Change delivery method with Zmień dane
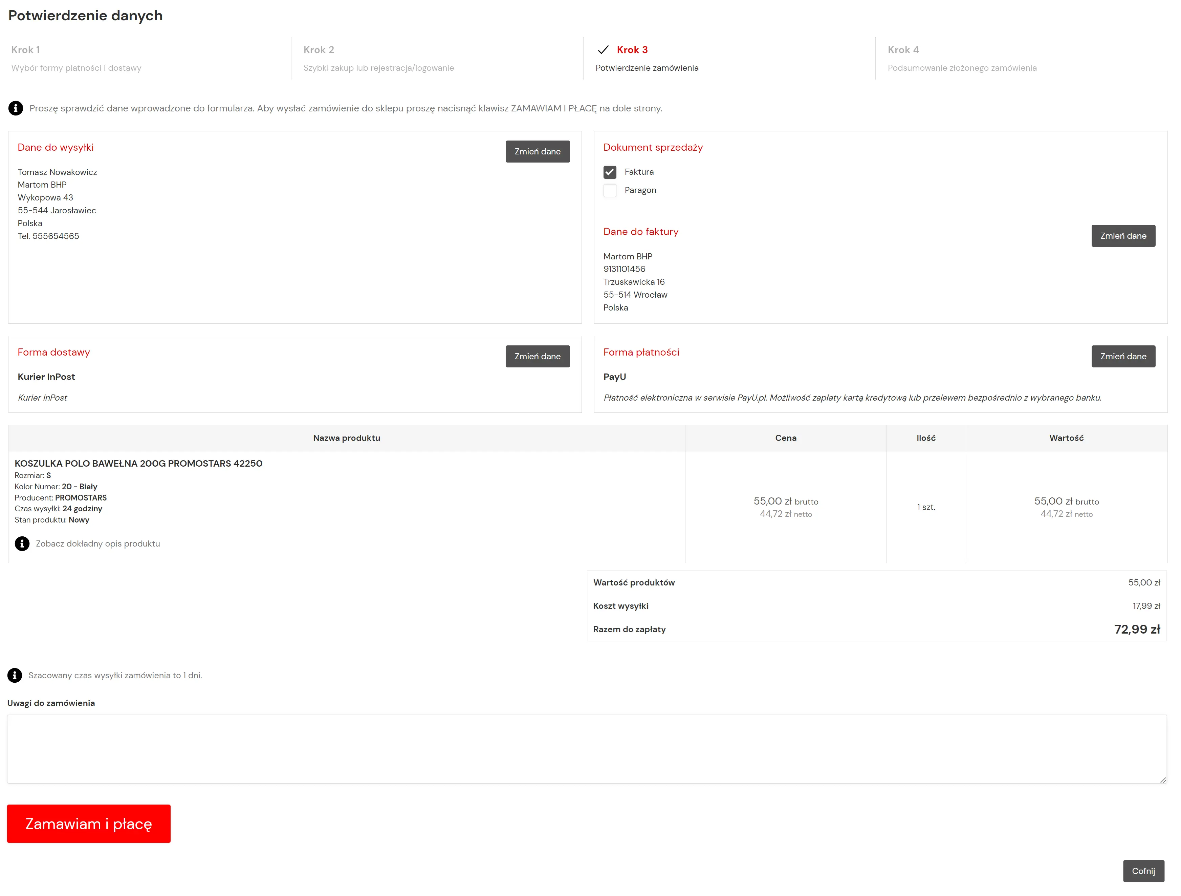The width and height of the screenshot is (1181, 896). [537, 357]
